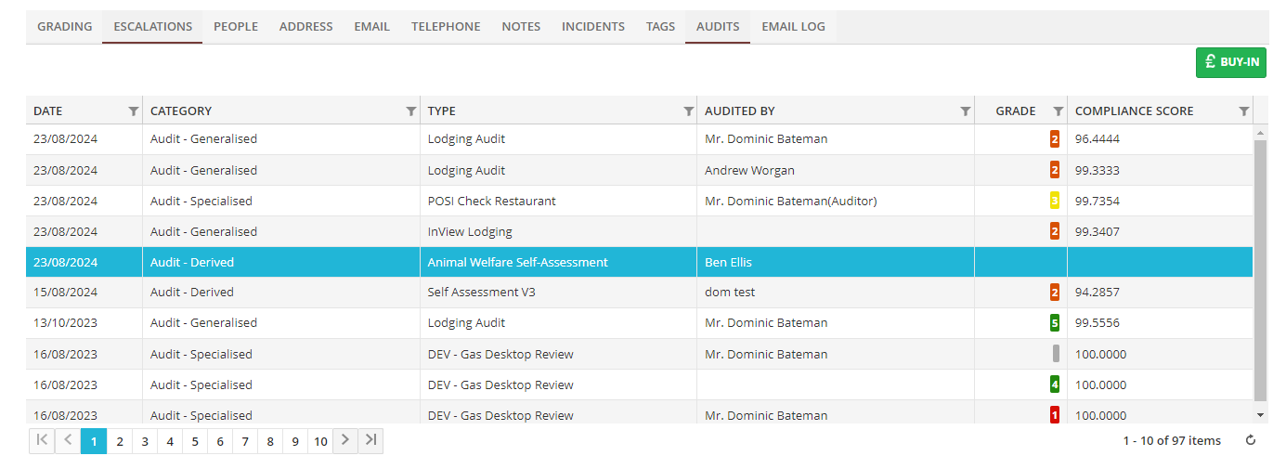Click the red grade 1 badge
This screenshot has height=469, width=1286.
coord(1055,415)
